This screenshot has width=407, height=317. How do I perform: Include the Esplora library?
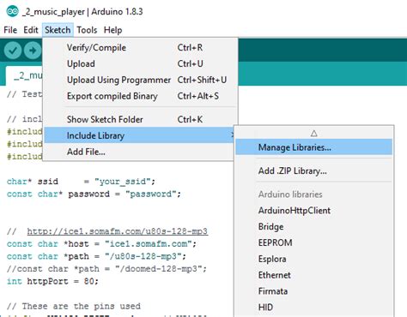[313, 259]
